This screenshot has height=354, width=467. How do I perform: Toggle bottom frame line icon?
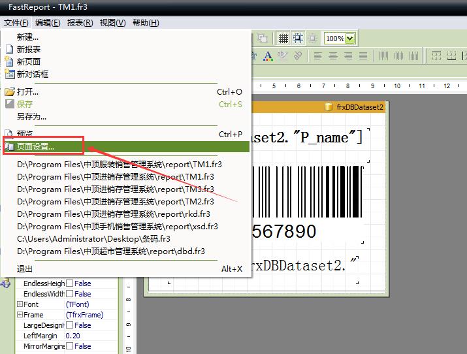[x=451, y=56]
